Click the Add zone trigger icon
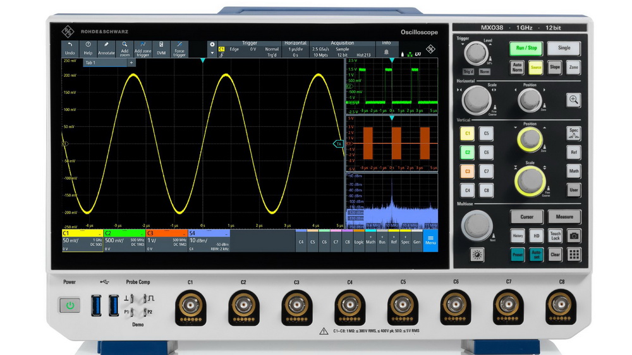Viewport: 632px width, 355px height. (x=143, y=49)
